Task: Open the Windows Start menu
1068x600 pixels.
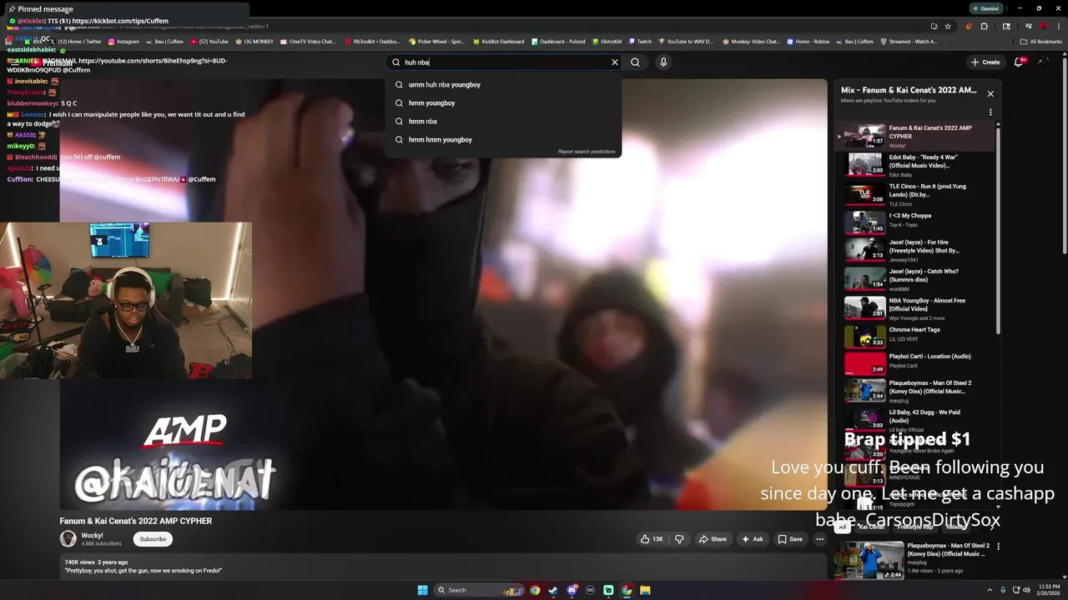Action: (422, 590)
